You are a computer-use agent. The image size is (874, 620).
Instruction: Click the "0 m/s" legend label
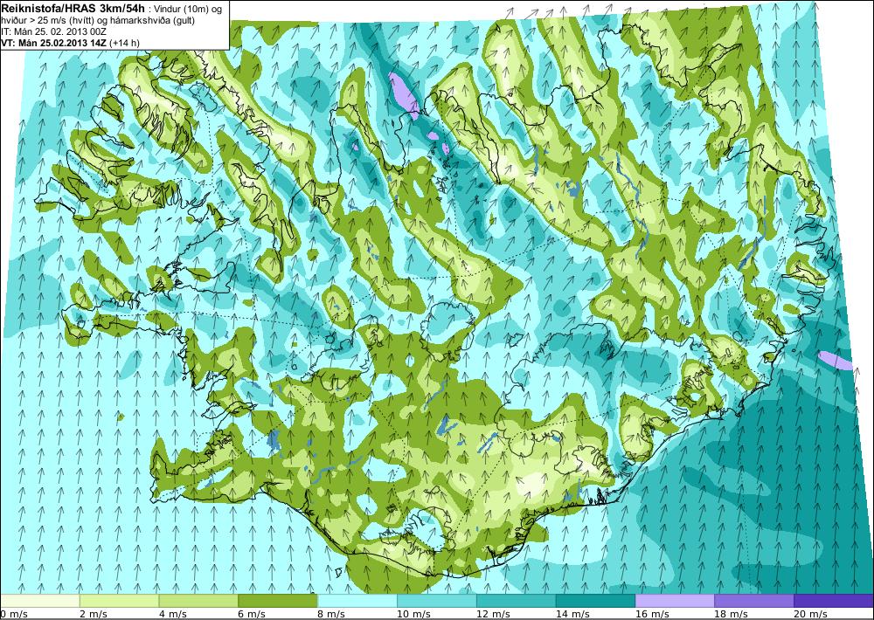[x=14, y=614]
